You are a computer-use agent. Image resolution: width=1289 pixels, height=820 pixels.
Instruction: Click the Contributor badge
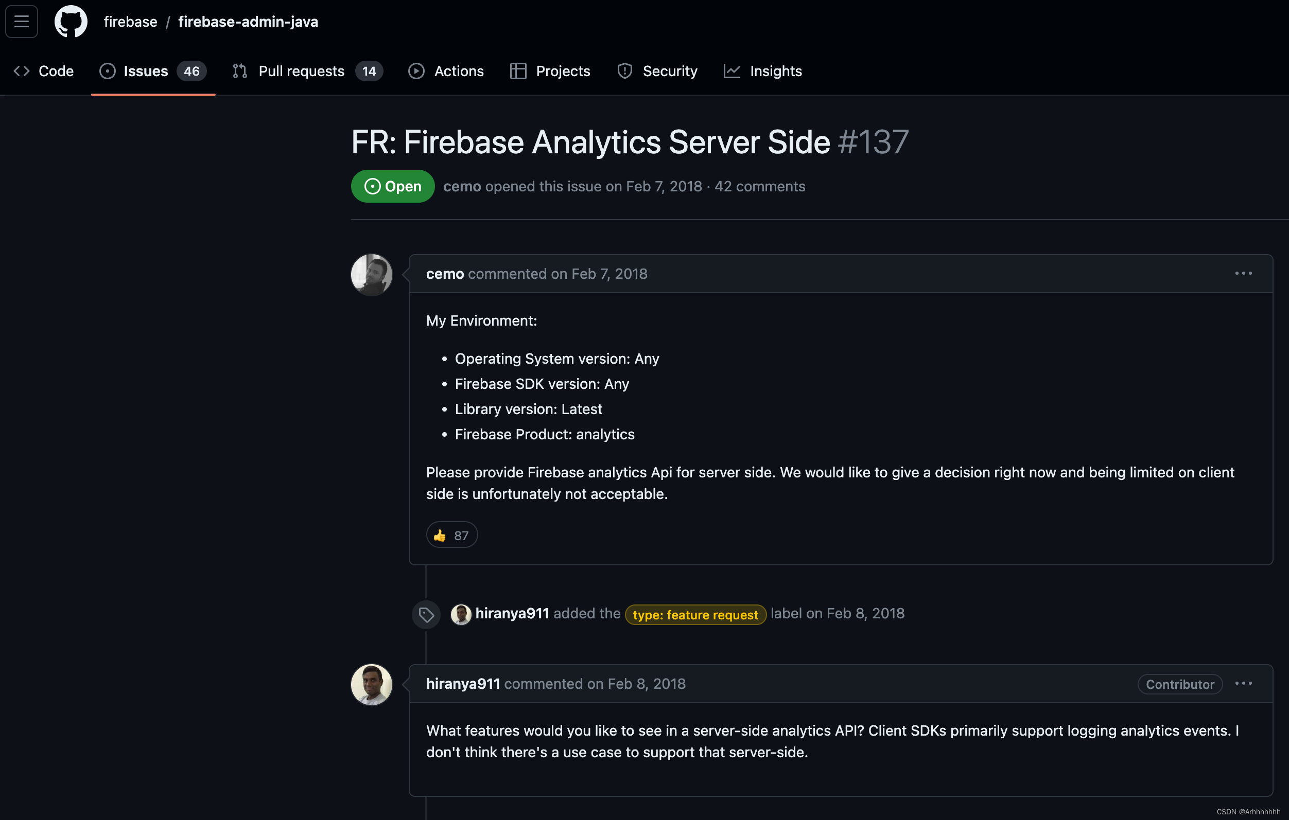1180,684
